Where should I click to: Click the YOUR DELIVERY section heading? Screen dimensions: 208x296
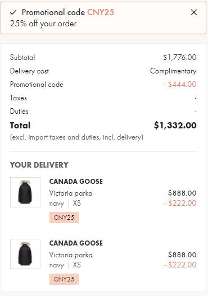pyautogui.click(x=39, y=165)
